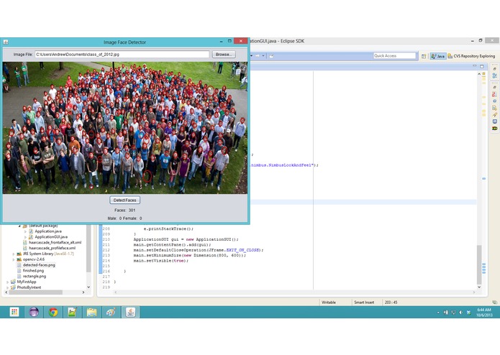This screenshot has width=500, height=355.
Task: Click the Eclipse status bar corner icon
Action: click(494, 303)
